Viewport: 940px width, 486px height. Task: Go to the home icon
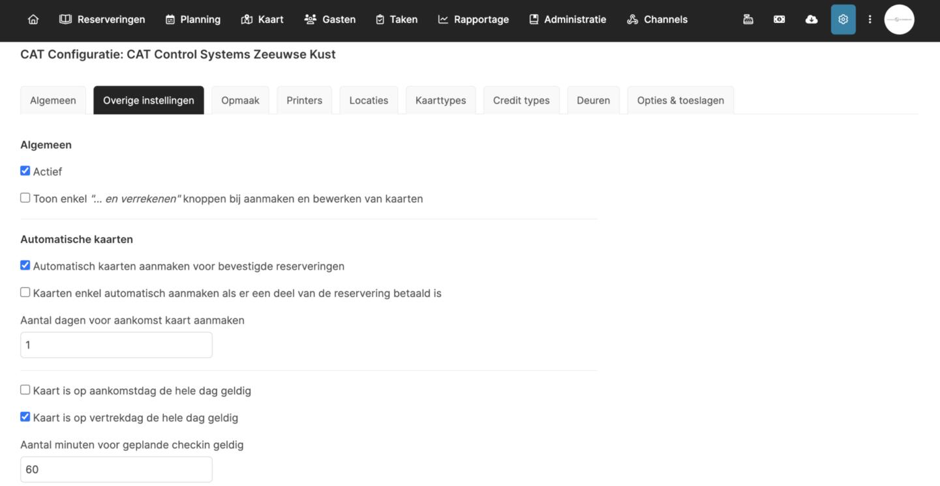(33, 20)
